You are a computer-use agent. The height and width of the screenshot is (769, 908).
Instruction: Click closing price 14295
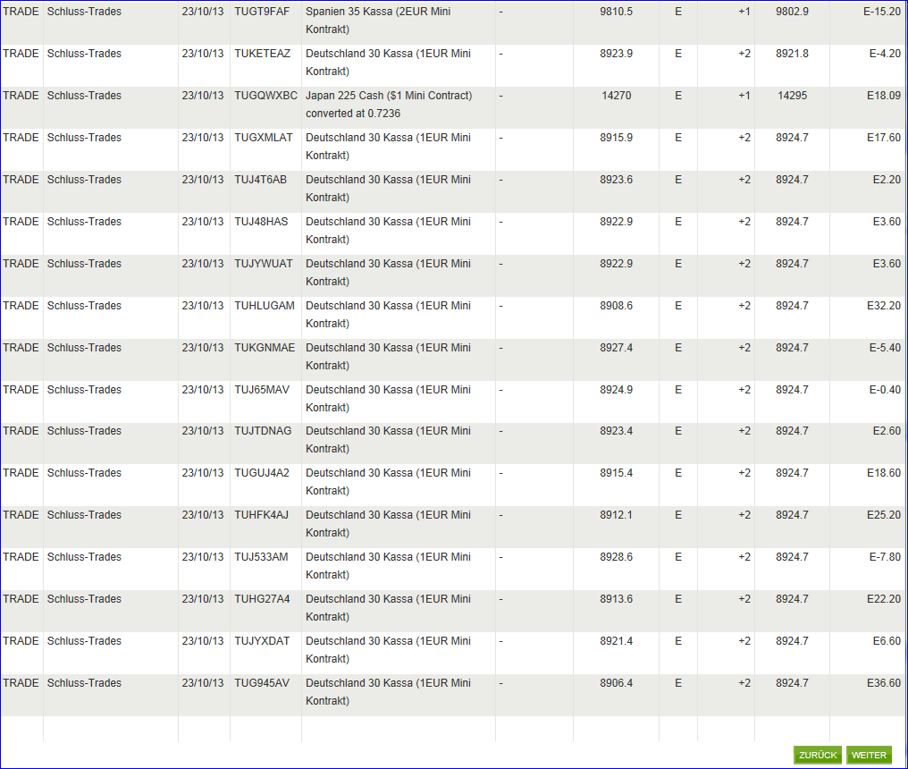pos(792,96)
